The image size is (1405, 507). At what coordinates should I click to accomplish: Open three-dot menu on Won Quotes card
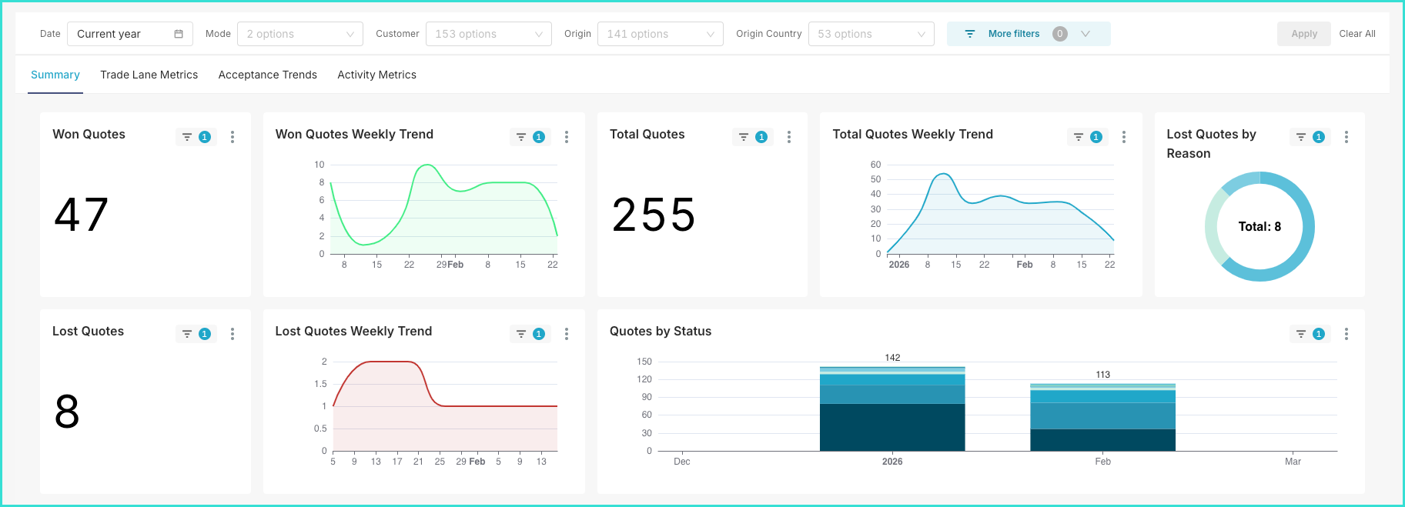232,137
